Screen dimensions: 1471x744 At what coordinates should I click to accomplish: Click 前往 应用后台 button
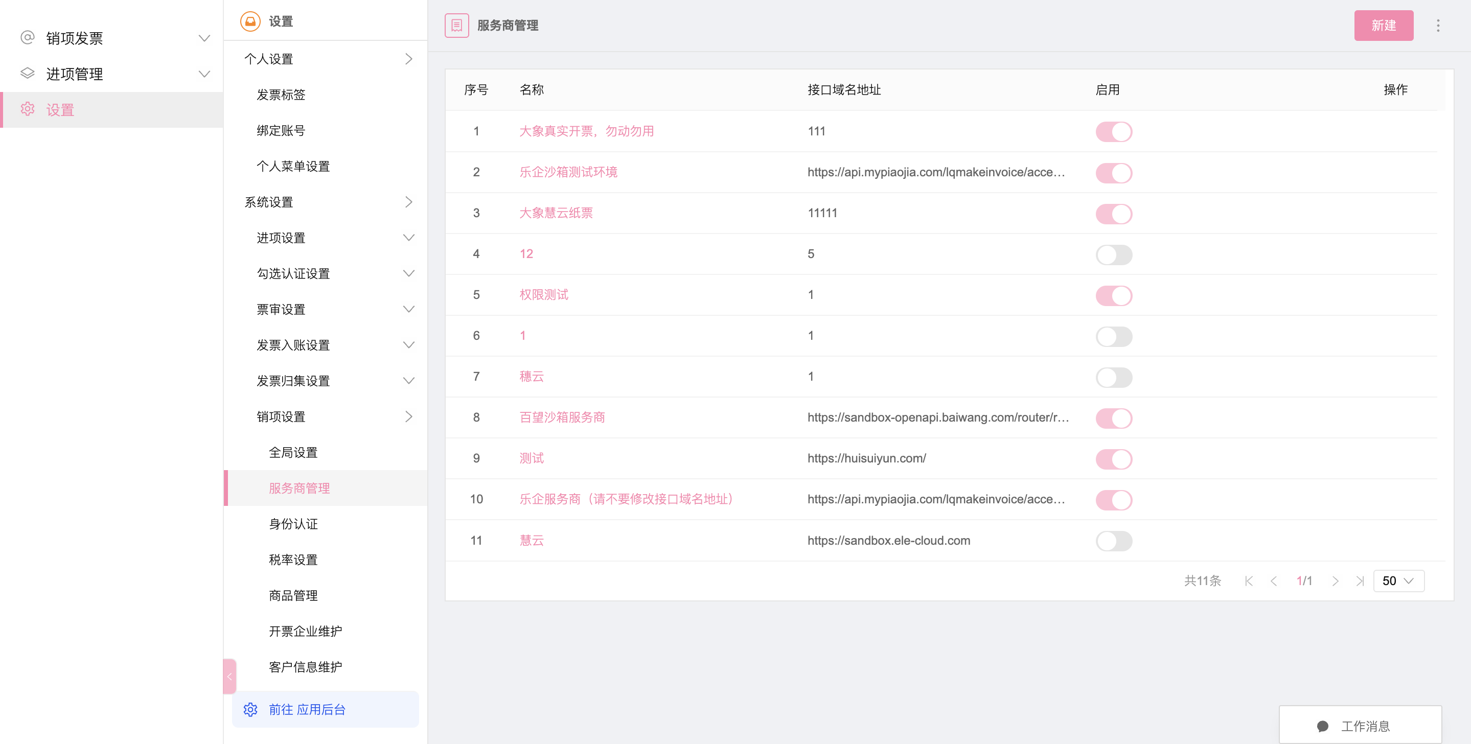pyautogui.click(x=326, y=709)
